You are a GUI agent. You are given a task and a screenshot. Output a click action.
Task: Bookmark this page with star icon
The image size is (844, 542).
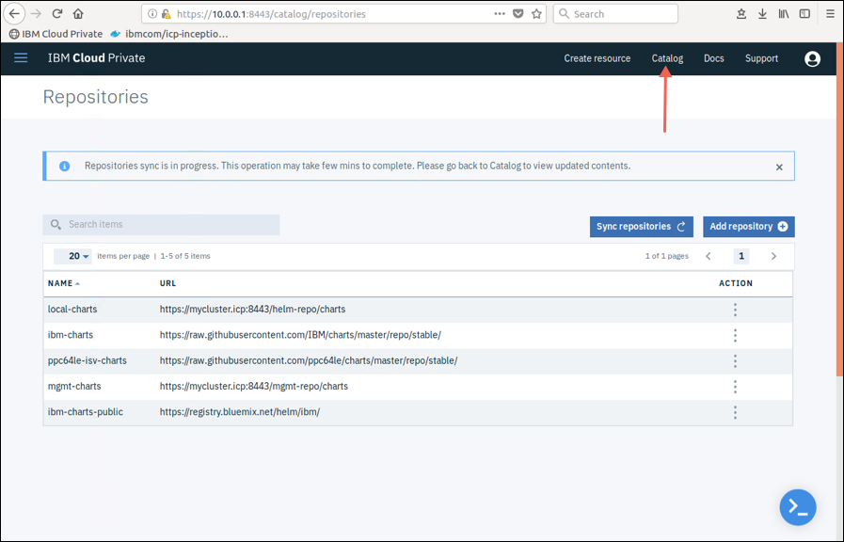[536, 14]
